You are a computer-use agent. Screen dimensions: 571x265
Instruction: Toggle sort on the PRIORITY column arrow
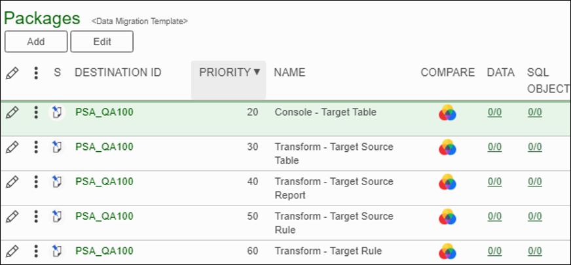tap(257, 72)
